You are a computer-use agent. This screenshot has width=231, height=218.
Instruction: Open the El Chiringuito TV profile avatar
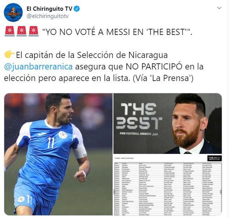coord(13,12)
